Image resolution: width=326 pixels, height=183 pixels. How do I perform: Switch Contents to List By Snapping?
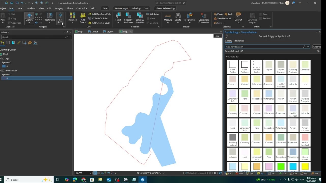(24, 43)
